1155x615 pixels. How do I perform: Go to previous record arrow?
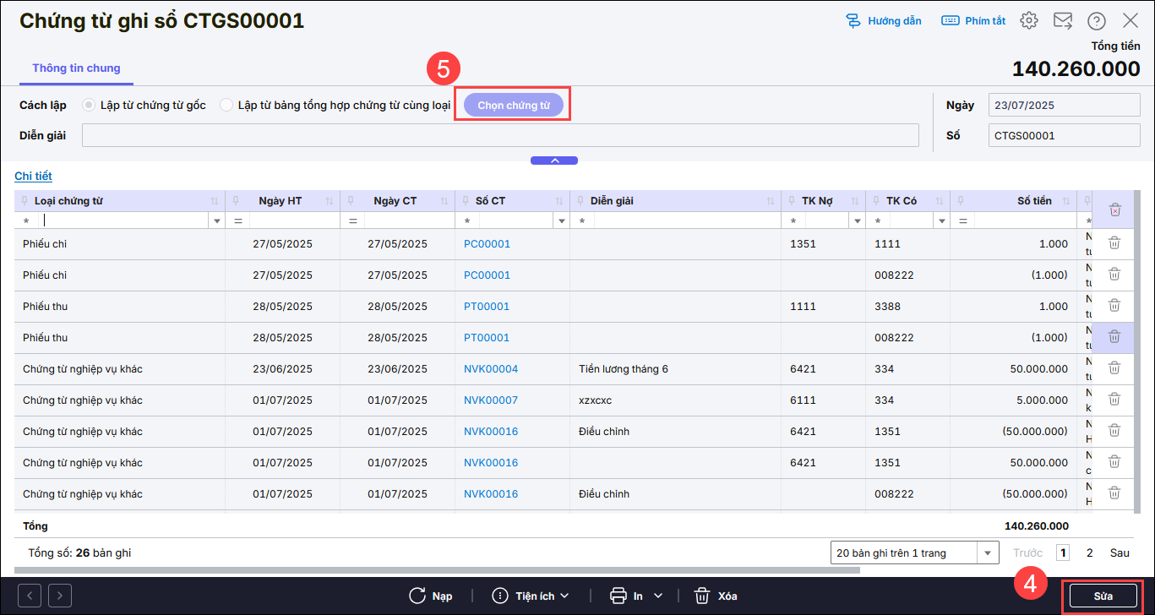(30, 596)
